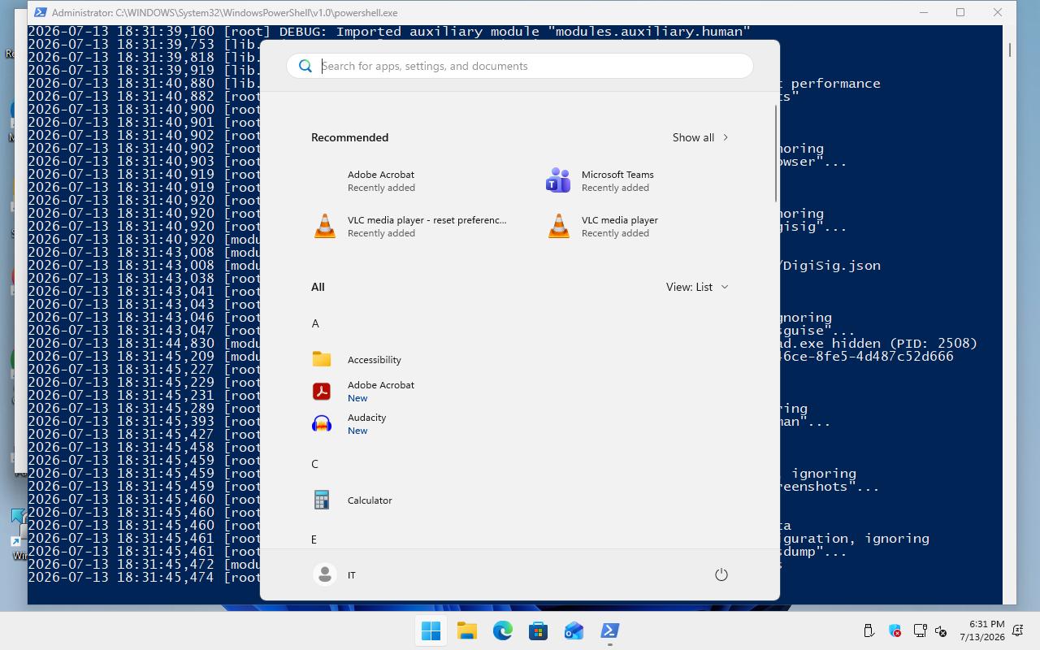Open the IT user account menu
Image resolution: width=1040 pixels, height=650 pixels.
(x=335, y=574)
